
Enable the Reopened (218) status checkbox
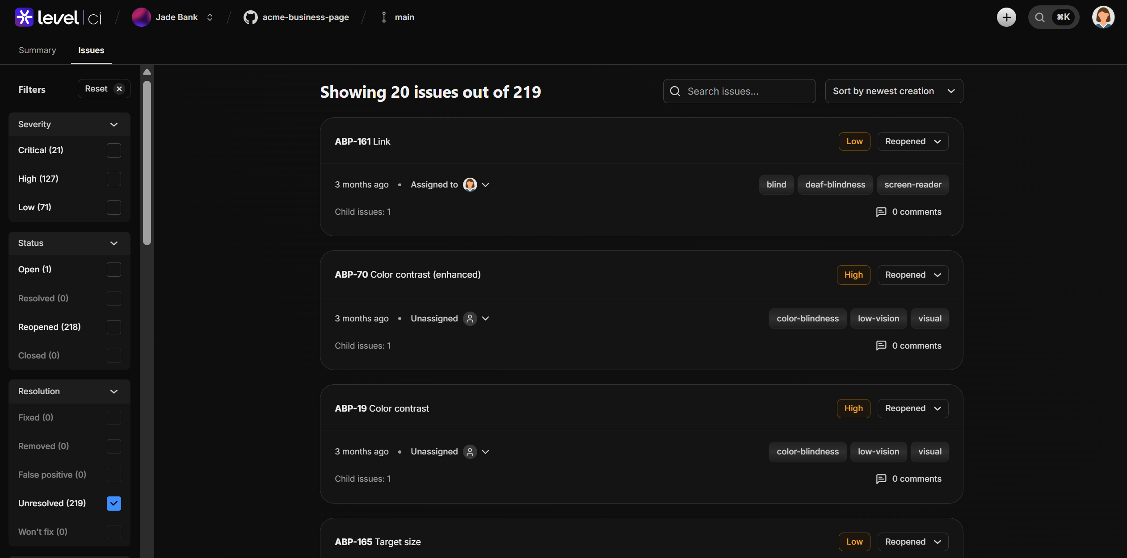[114, 327]
